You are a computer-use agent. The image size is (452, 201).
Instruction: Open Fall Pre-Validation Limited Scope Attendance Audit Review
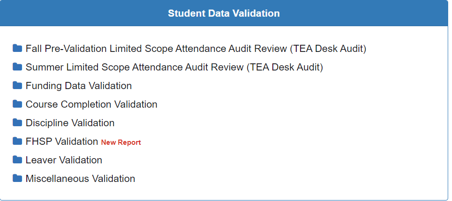(x=196, y=49)
